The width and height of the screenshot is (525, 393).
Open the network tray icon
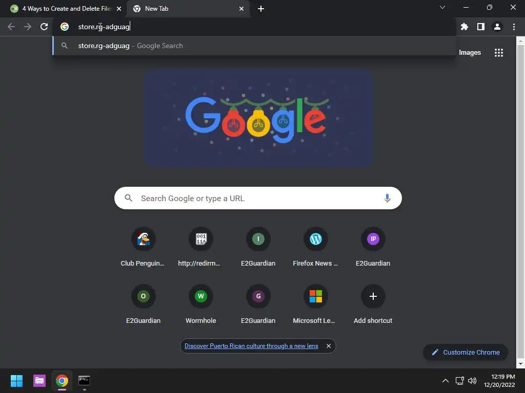(x=460, y=381)
